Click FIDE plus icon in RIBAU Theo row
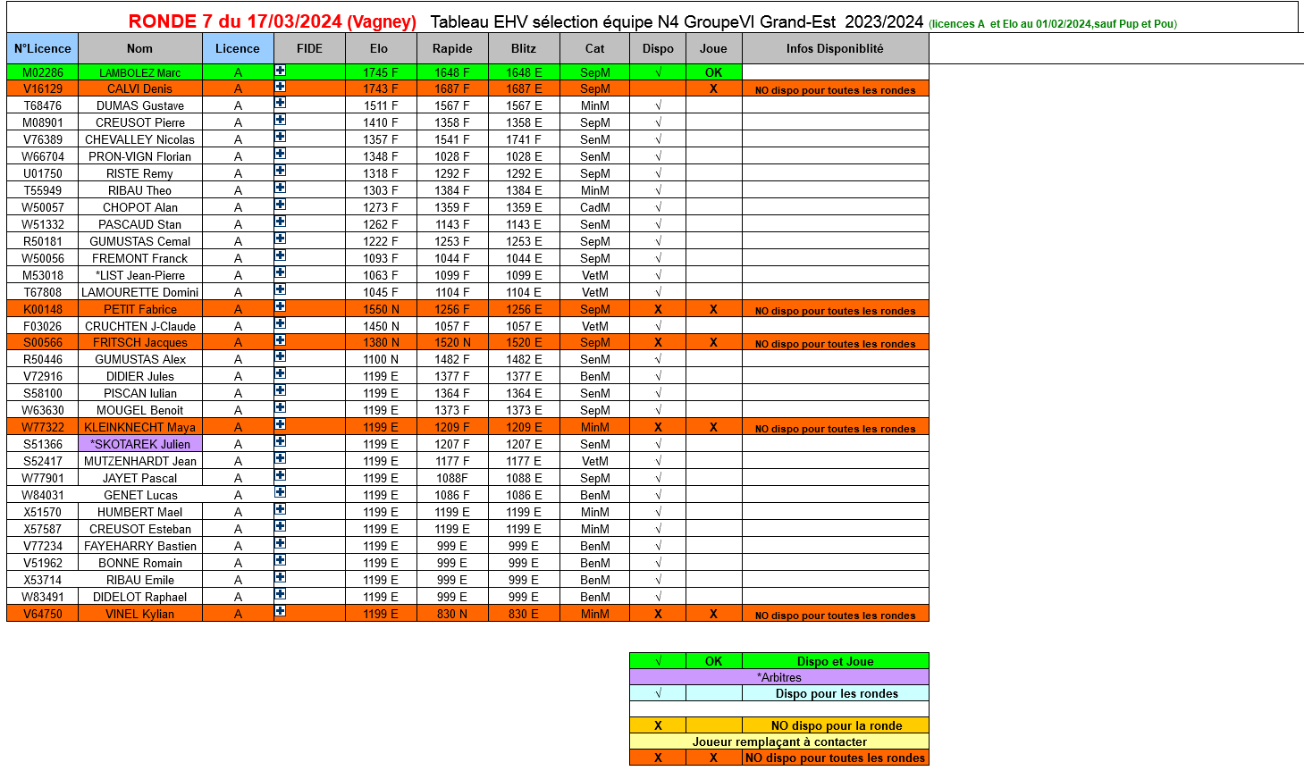This screenshot has width=1304, height=779. pos(280,188)
